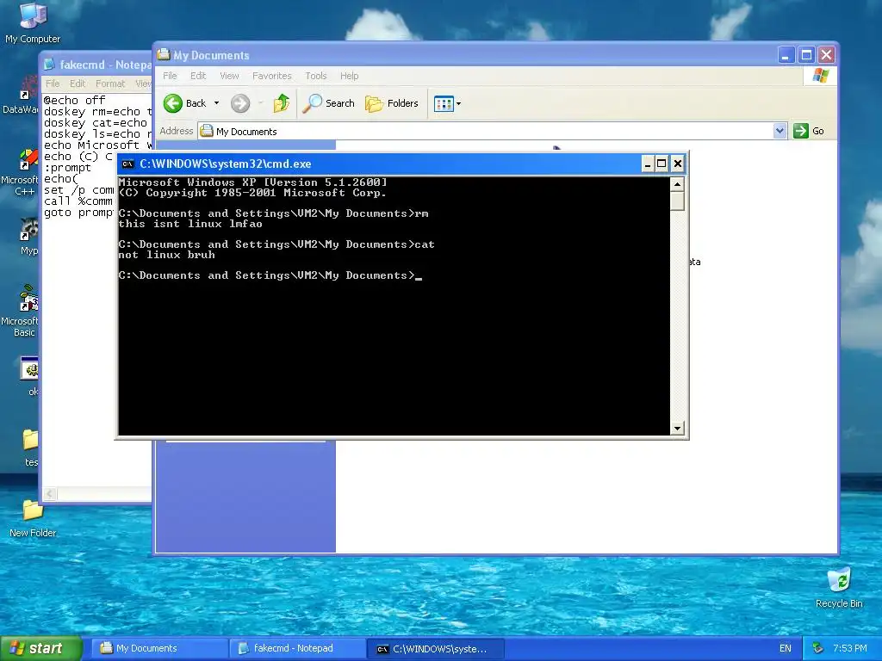Click 'not linux bruh' output in cmd
Viewport: 882px width, 661px height.
point(166,255)
